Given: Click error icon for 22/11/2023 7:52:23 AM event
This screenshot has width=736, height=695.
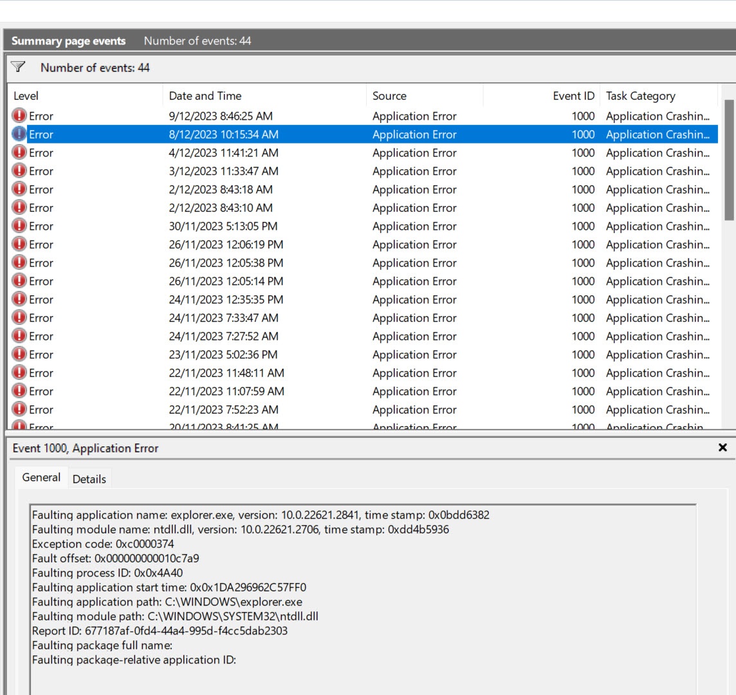Looking at the screenshot, I should pos(19,409).
